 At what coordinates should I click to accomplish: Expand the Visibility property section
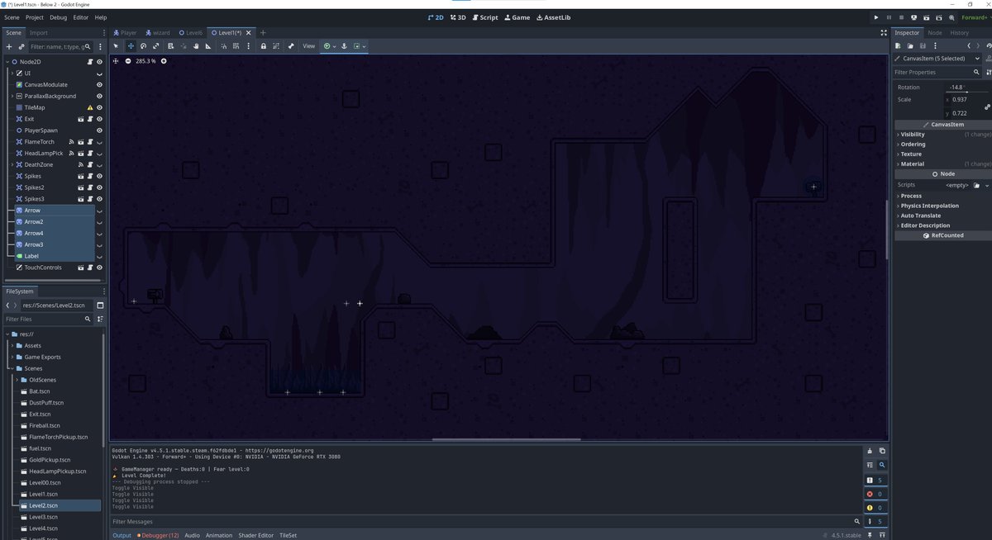(913, 134)
